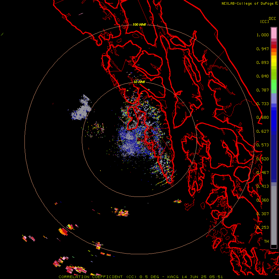The width and height of the screenshot is (279, 279).
Task: Click the 50 NMI range ring label
Action: coord(139,82)
